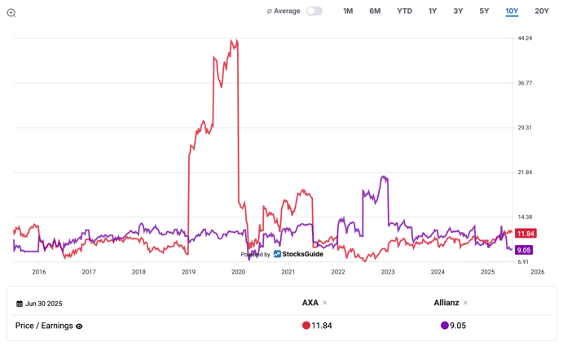The height and width of the screenshot is (346, 563).
Task: Click the Price / Earnings eye icon
Action: click(79, 326)
